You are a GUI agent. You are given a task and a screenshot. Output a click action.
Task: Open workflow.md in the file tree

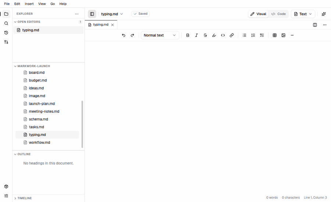(x=47, y=143)
